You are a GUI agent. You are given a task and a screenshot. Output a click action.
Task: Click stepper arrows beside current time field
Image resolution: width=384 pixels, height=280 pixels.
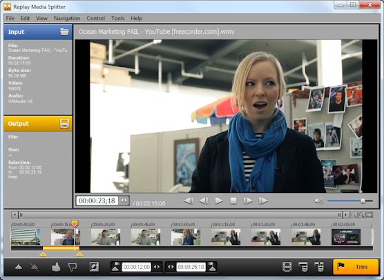point(124,200)
